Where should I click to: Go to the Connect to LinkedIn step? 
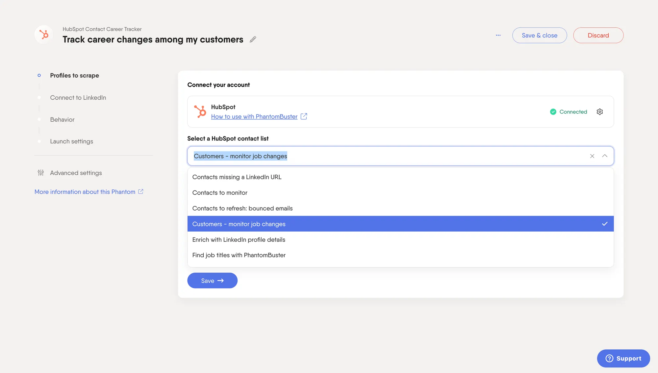(x=78, y=98)
